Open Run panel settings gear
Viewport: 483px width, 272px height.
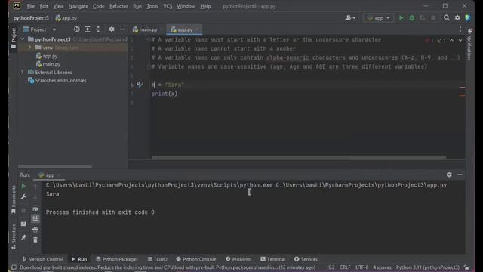(449, 175)
